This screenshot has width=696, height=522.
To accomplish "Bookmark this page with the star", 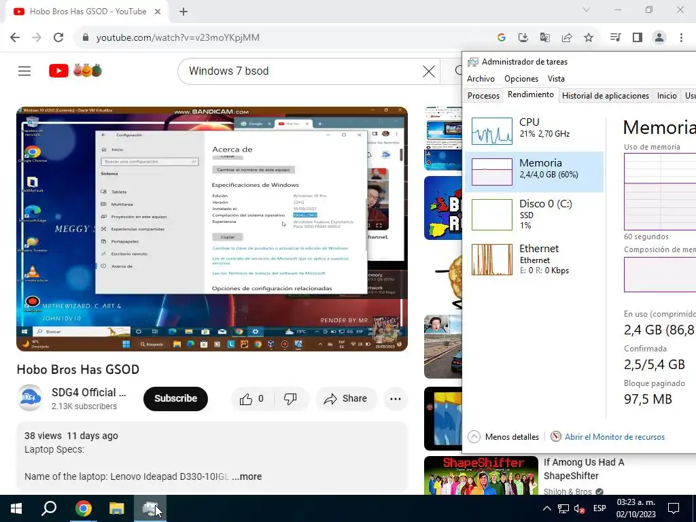I will click(x=589, y=37).
